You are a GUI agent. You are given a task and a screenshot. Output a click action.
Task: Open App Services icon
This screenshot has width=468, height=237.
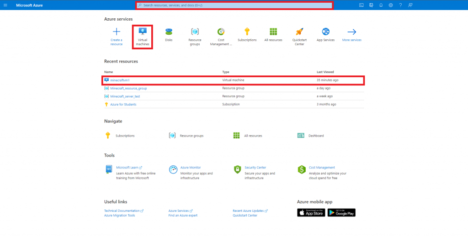325,32
